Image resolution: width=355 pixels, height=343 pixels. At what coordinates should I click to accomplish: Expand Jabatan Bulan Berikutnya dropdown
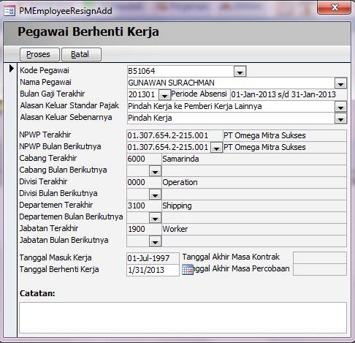click(155, 241)
